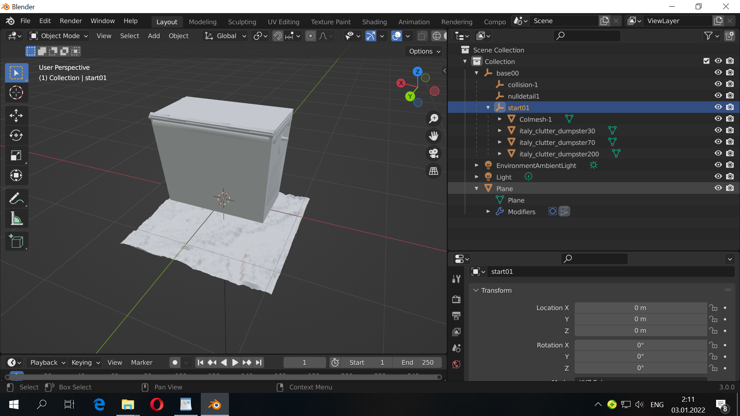Open the View Layer properties tab
The width and height of the screenshot is (740, 416).
tap(456, 332)
